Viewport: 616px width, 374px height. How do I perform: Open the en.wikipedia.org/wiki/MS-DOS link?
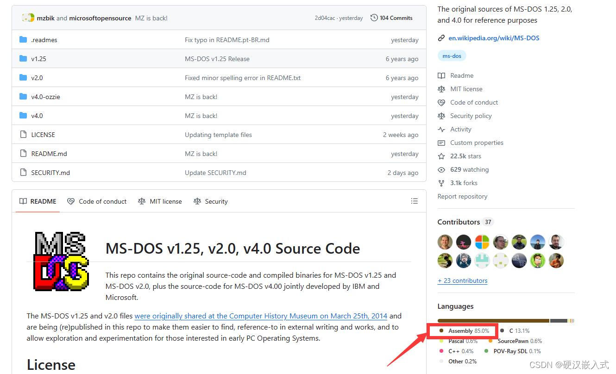pos(494,38)
